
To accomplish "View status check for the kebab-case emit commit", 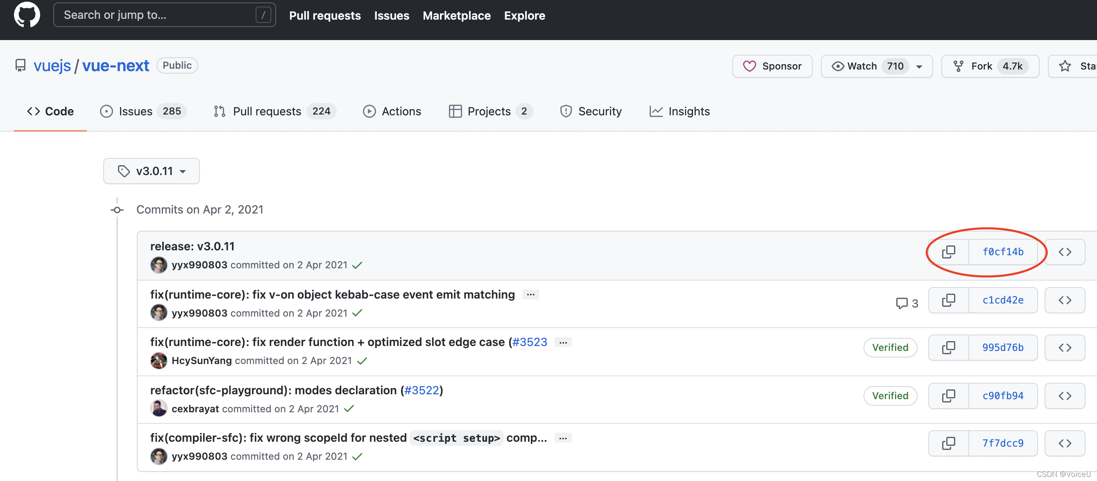I will tap(357, 313).
